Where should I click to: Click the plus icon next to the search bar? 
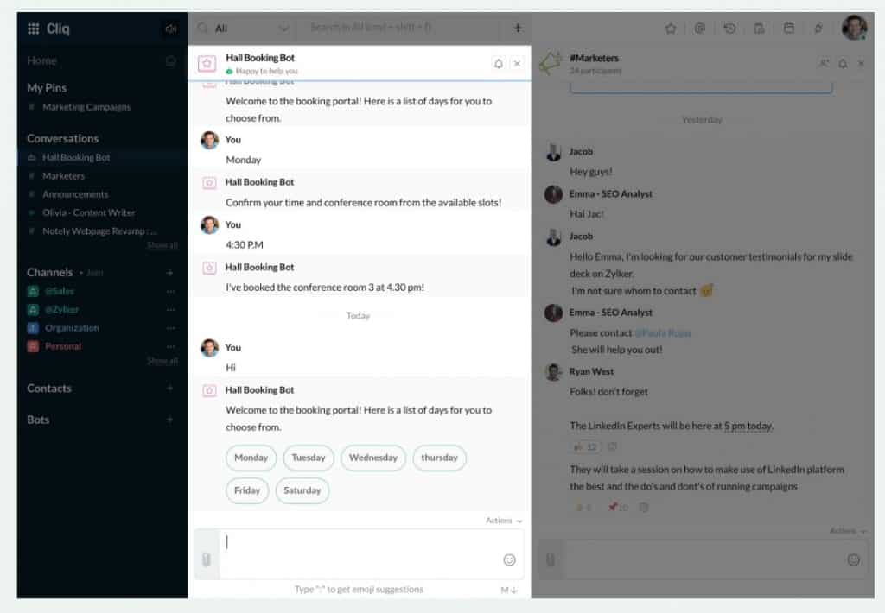pyautogui.click(x=518, y=28)
